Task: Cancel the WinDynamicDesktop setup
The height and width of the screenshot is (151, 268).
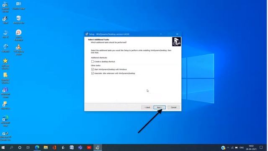Action: [173, 107]
